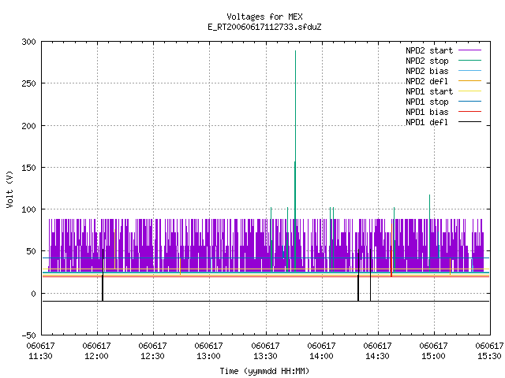Click the y-axis tick value 150

point(28,168)
